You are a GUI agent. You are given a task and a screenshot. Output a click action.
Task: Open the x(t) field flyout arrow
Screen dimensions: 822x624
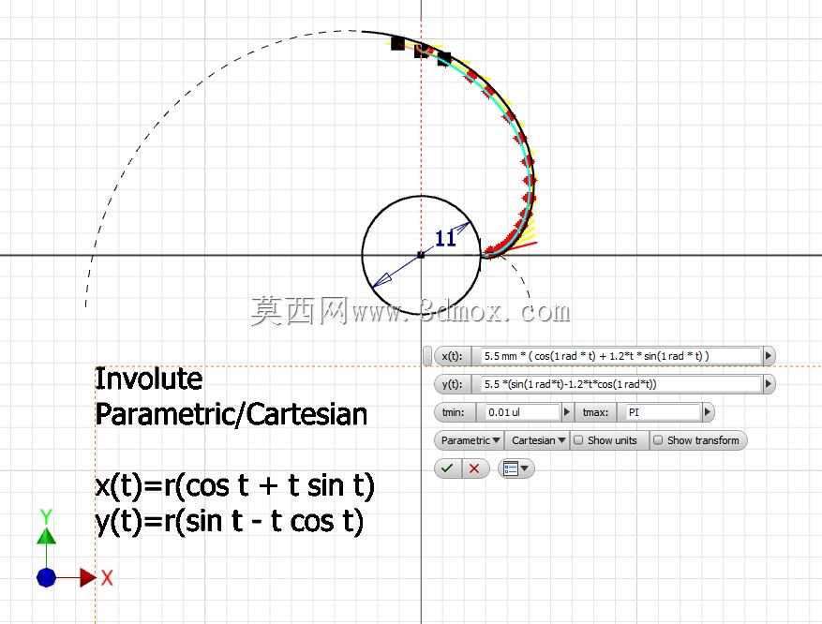coord(769,356)
